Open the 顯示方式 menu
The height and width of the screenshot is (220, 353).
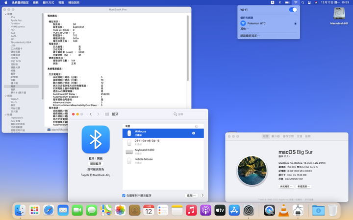(48, 2)
